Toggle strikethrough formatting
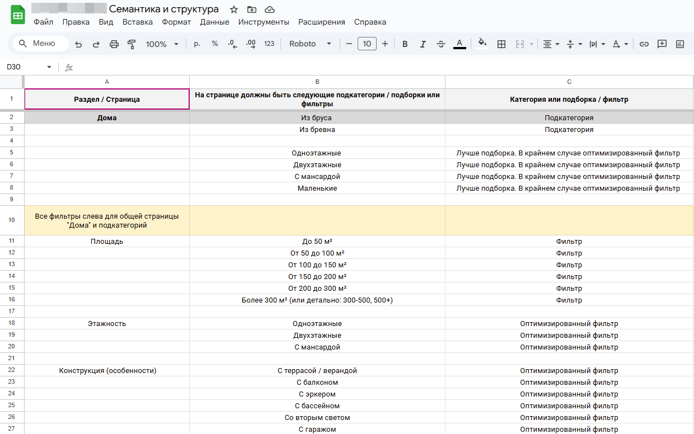The height and width of the screenshot is (434, 694). [x=441, y=44]
